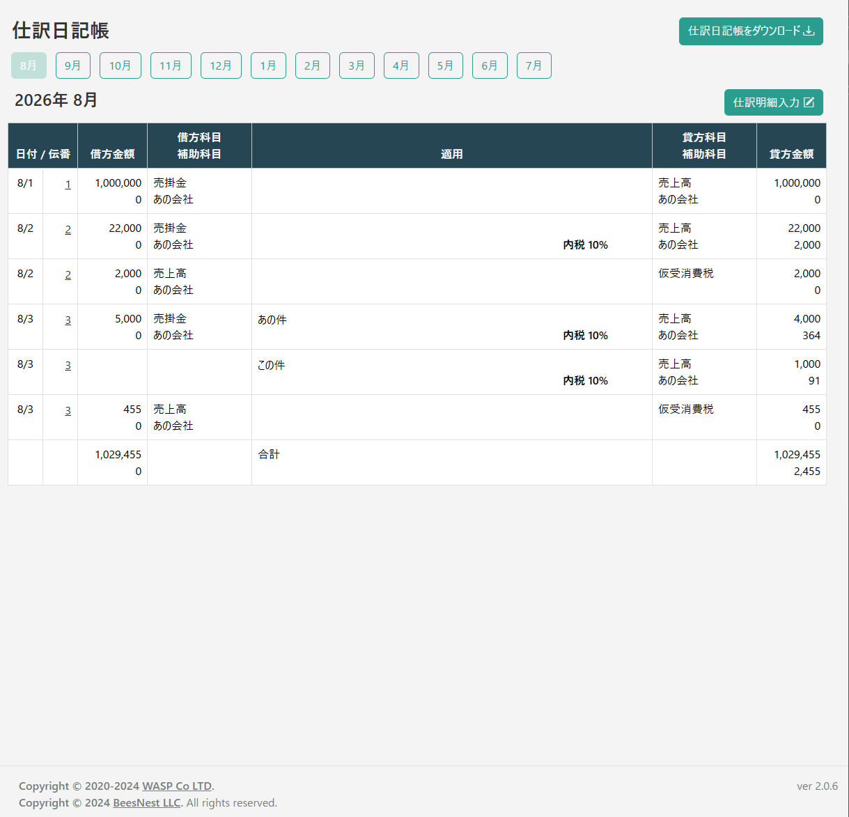Open voucher number 1 dated 8/1
This screenshot has width=849, height=817.
pos(68,185)
